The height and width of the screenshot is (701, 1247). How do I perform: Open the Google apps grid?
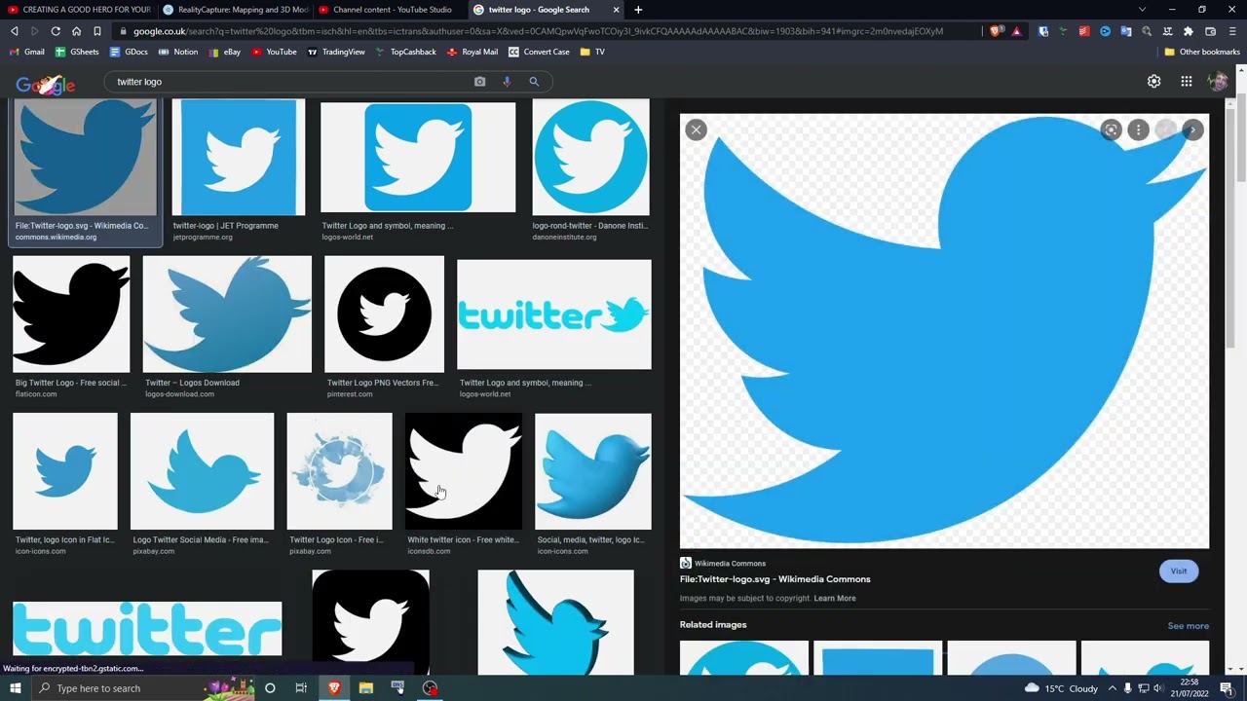pos(1187,82)
